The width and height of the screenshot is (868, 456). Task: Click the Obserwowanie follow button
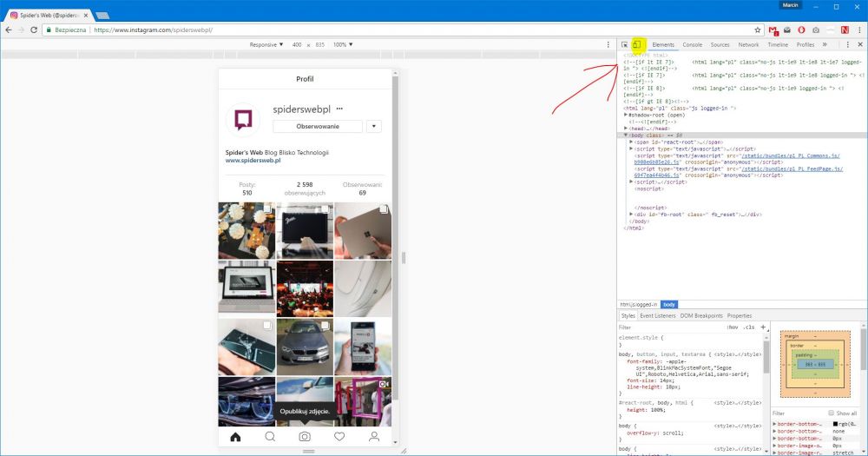coord(318,126)
